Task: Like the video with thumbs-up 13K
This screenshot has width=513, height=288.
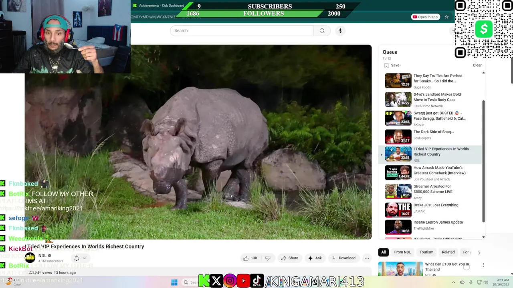Action: 250,258
